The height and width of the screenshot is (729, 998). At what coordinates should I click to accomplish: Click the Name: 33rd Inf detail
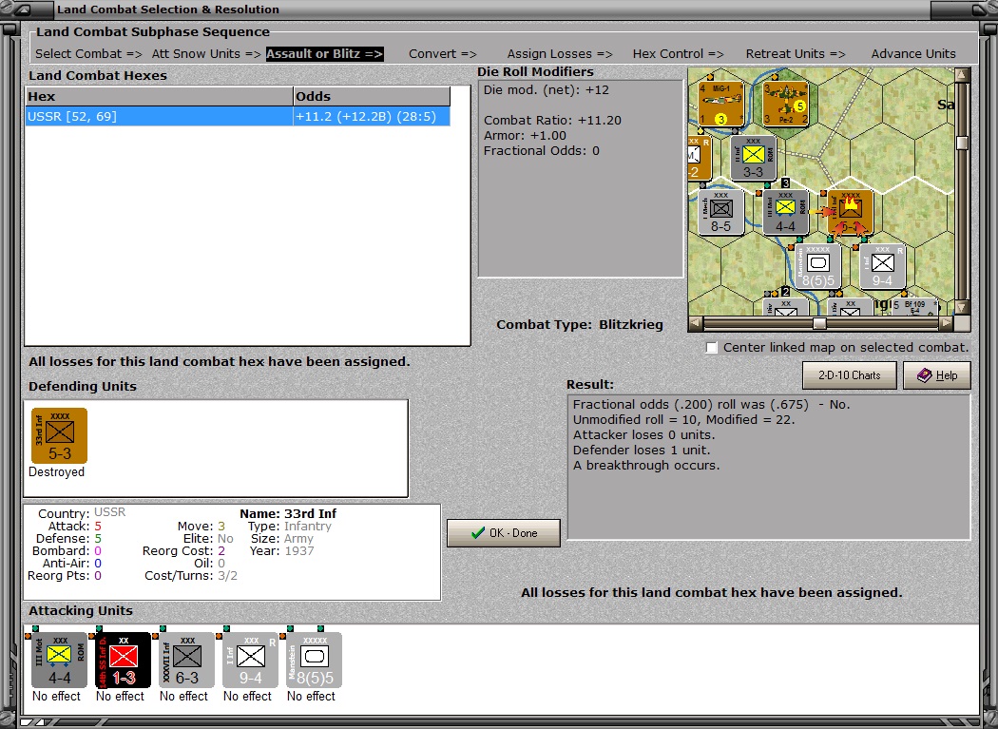(x=288, y=514)
